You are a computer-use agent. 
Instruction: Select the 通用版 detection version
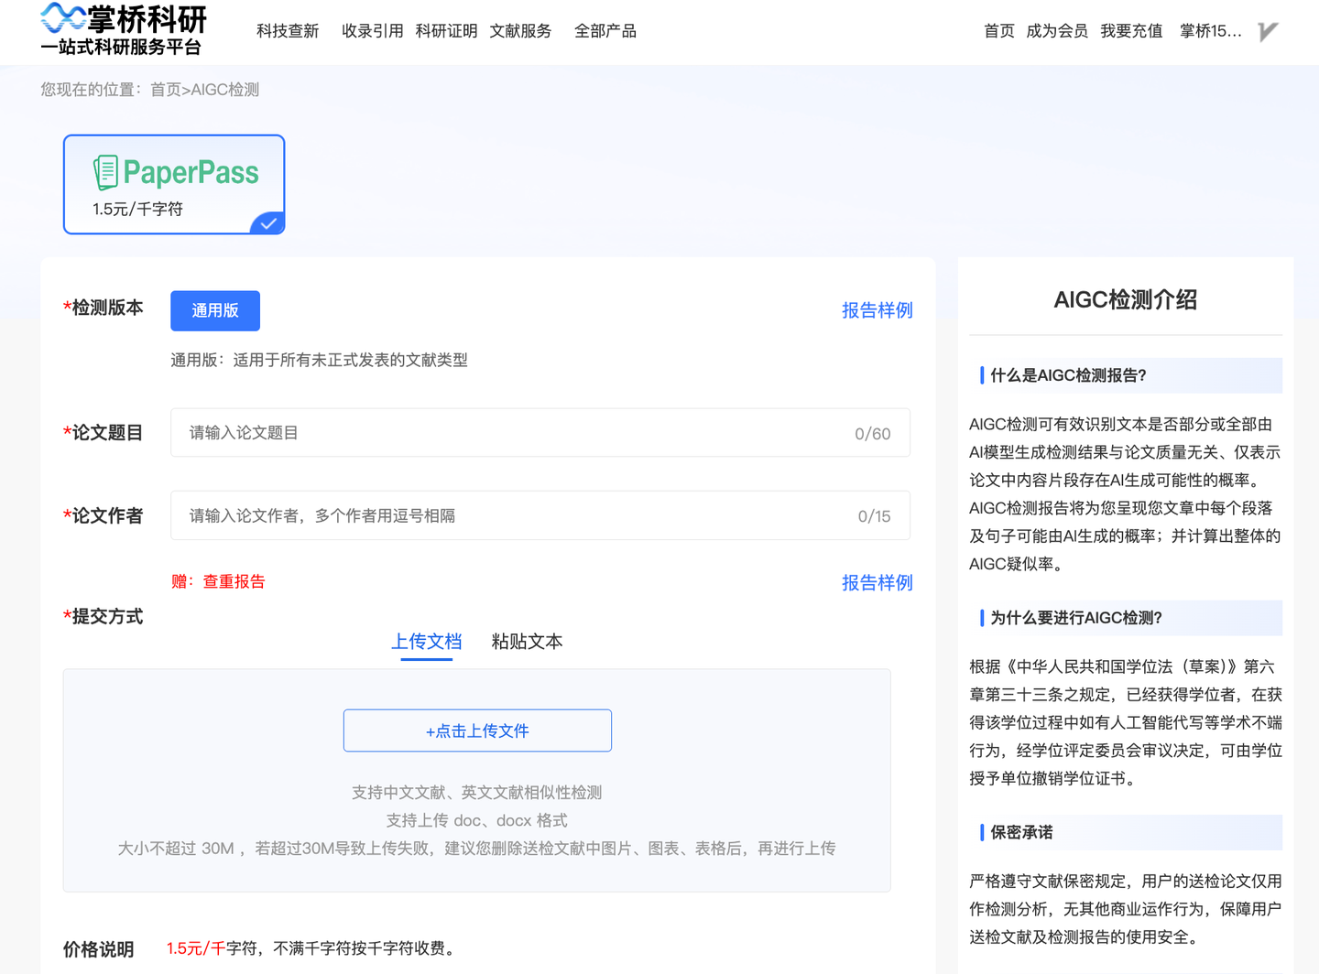click(x=214, y=310)
